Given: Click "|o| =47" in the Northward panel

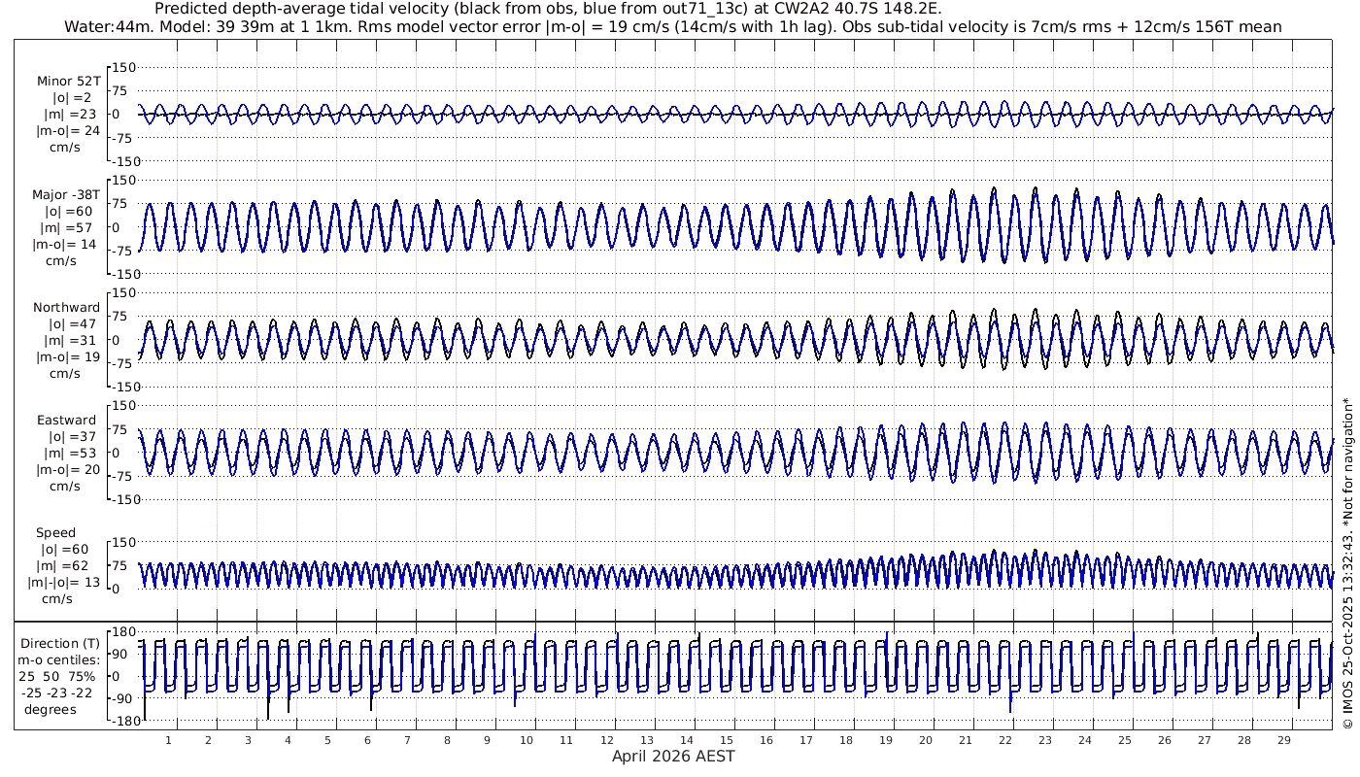Looking at the screenshot, I should (x=72, y=324).
